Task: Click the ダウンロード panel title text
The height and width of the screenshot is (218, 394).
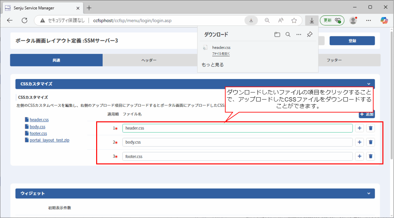Action: coord(216,34)
